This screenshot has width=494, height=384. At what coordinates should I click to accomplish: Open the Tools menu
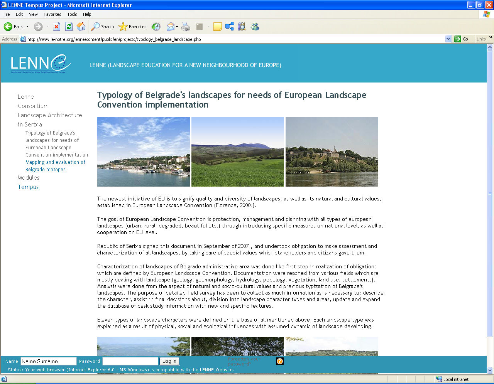[x=72, y=14]
